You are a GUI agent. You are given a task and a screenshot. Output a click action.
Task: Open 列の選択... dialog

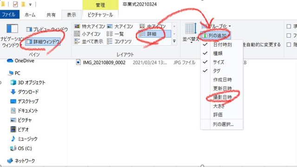point(222,124)
